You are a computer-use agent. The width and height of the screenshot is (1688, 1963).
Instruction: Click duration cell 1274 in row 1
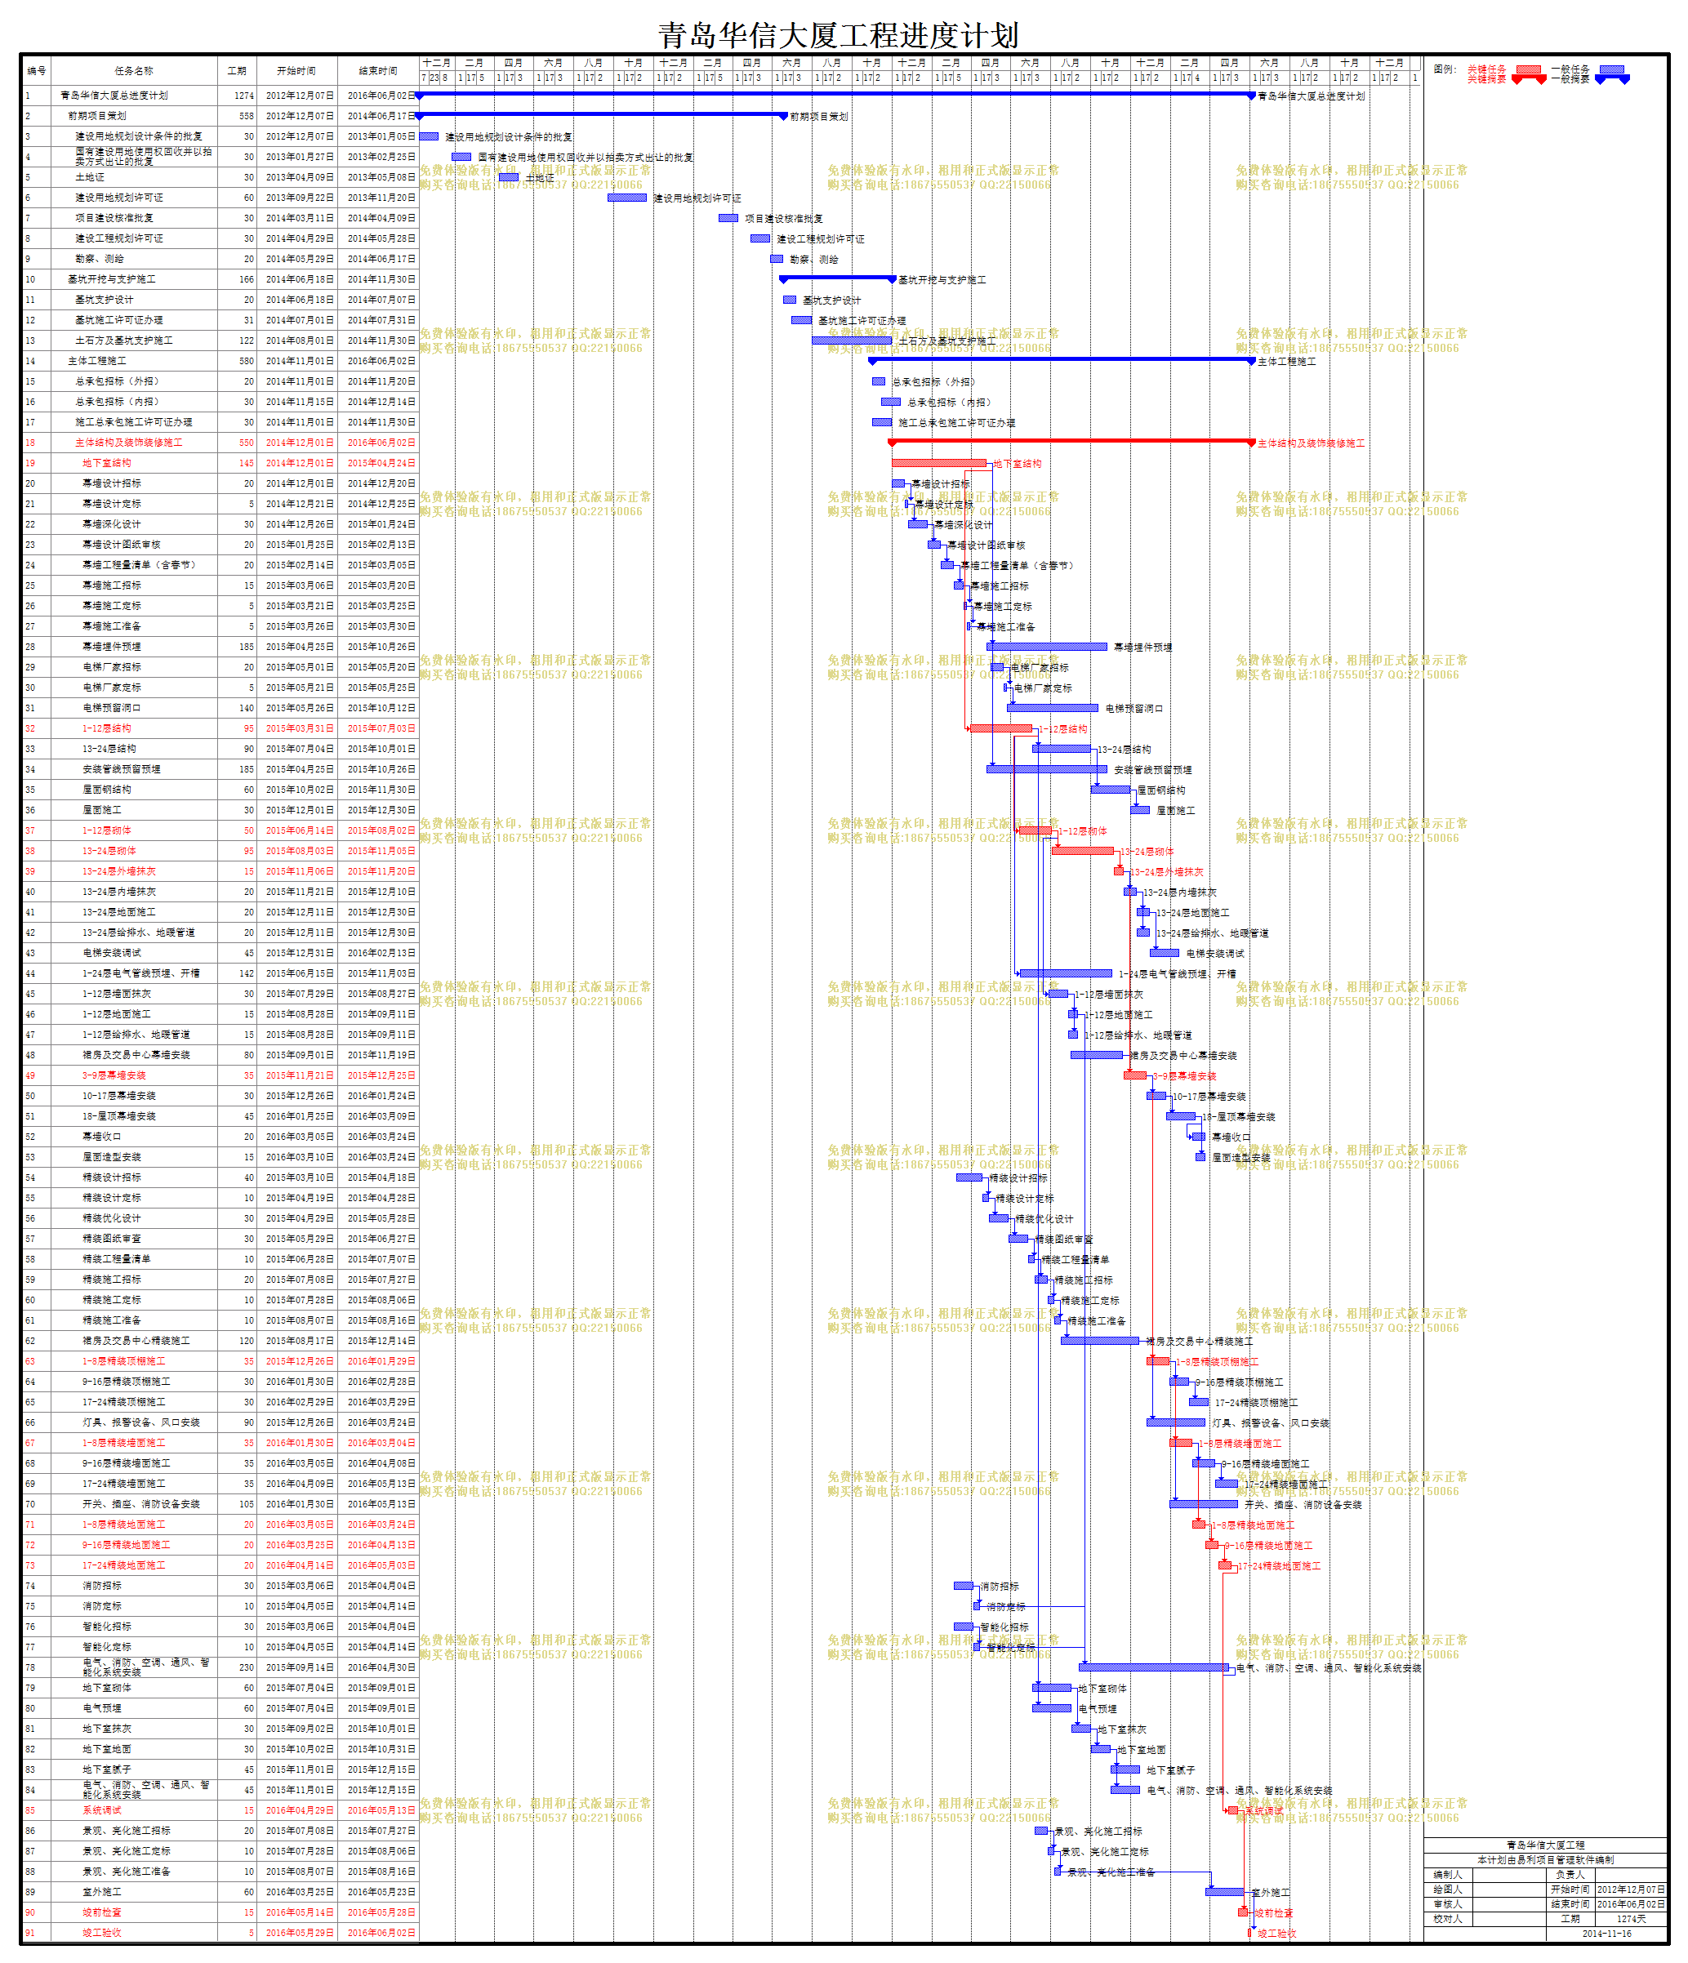244,96
